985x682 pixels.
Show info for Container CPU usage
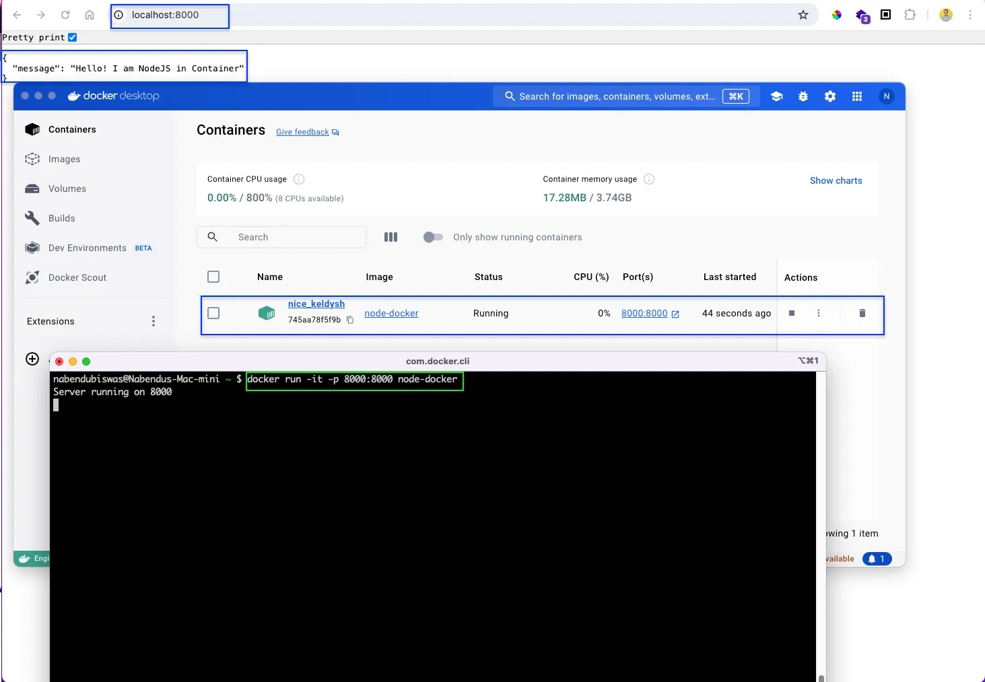[299, 179]
